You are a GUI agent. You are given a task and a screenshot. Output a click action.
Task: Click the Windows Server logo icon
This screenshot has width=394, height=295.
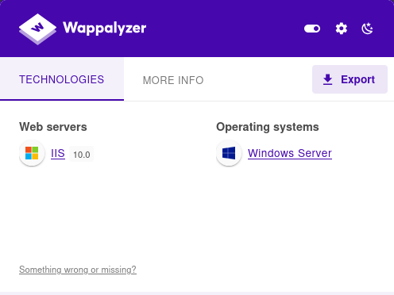coord(229,153)
